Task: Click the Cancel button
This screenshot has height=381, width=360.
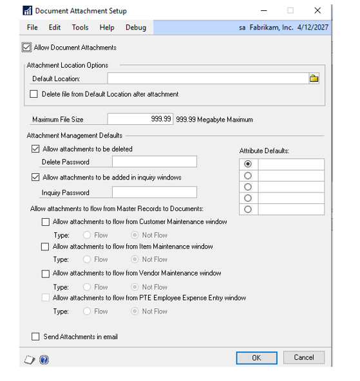Action: point(303,357)
